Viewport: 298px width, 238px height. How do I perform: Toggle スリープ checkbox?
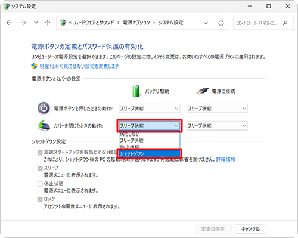tap(40, 168)
